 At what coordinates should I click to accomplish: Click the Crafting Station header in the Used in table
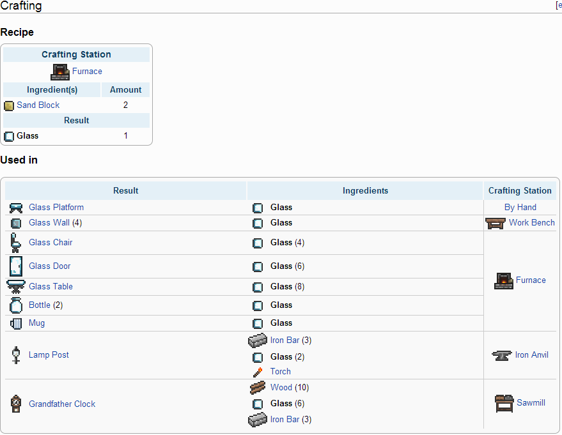point(520,191)
